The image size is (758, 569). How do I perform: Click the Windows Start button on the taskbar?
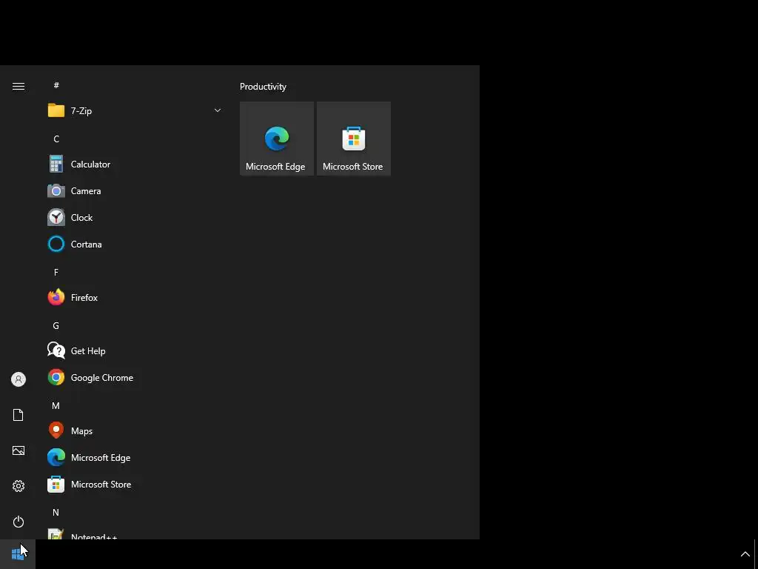[18, 553]
